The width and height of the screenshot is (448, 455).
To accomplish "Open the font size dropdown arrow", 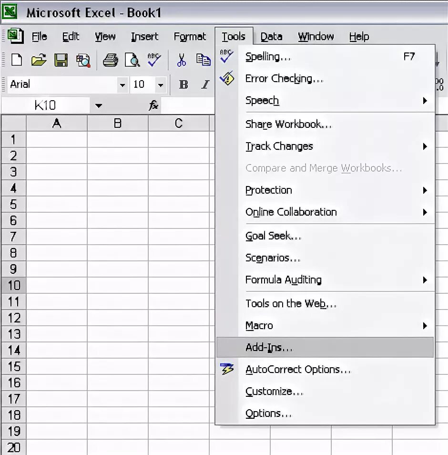I will click(160, 85).
